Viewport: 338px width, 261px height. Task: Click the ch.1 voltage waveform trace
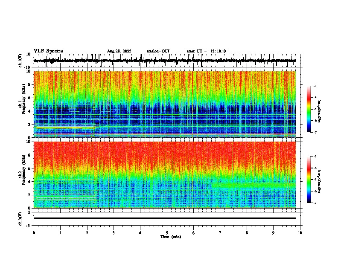(x=165, y=61)
